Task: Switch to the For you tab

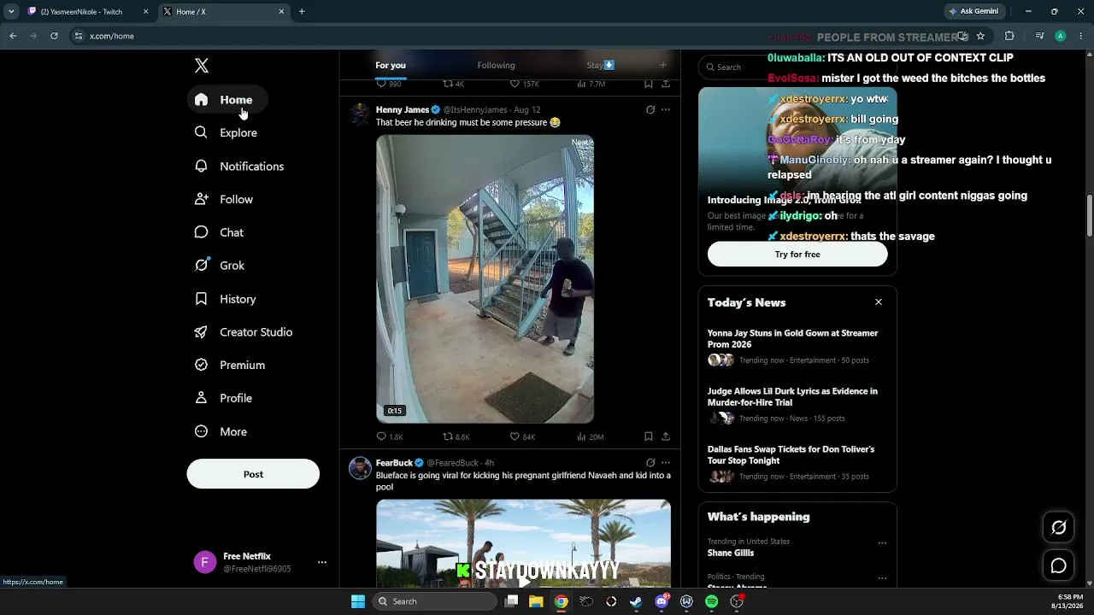Action: 391,65
